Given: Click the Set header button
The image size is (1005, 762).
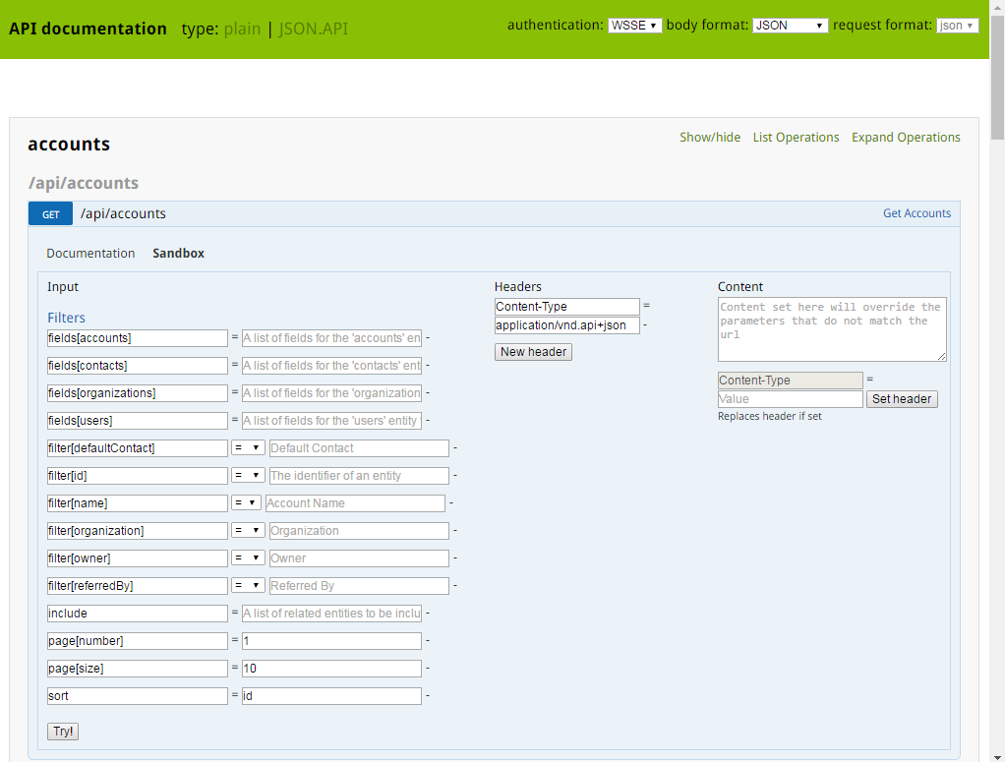Looking at the screenshot, I should (902, 399).
